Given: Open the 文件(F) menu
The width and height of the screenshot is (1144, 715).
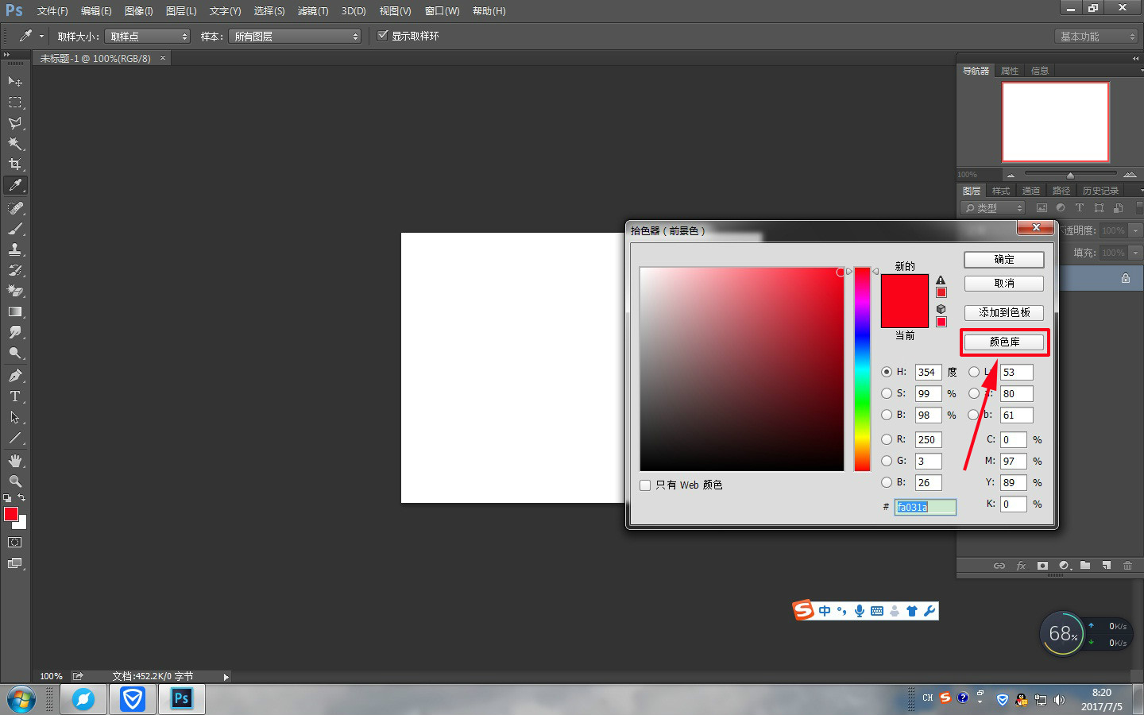Looking at the screenshot, I should [52, 11].
